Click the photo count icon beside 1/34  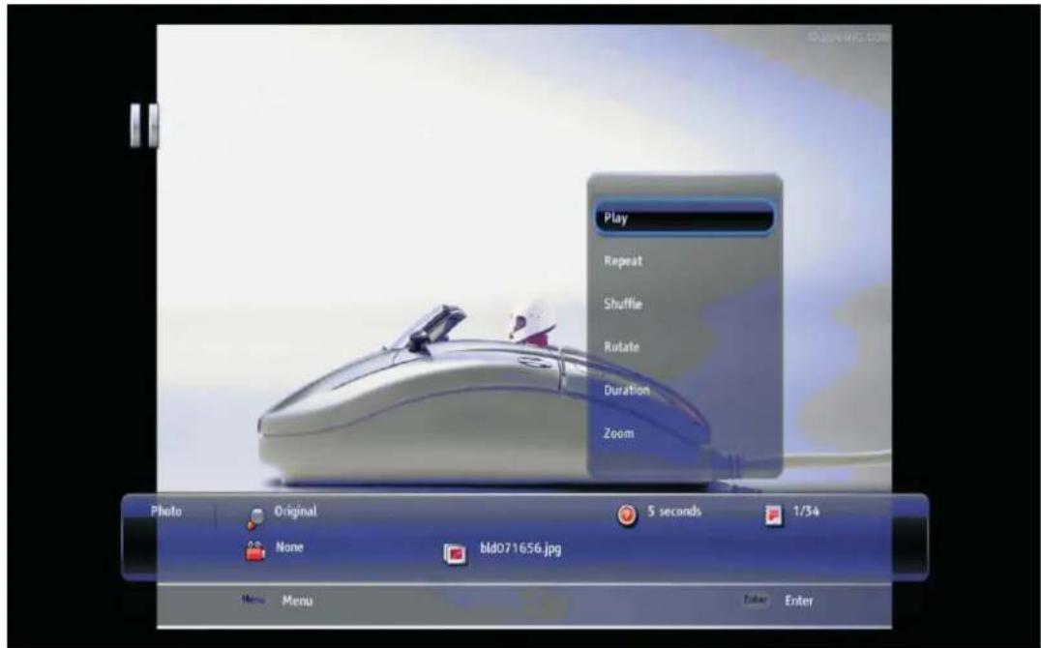coord(773,515)
